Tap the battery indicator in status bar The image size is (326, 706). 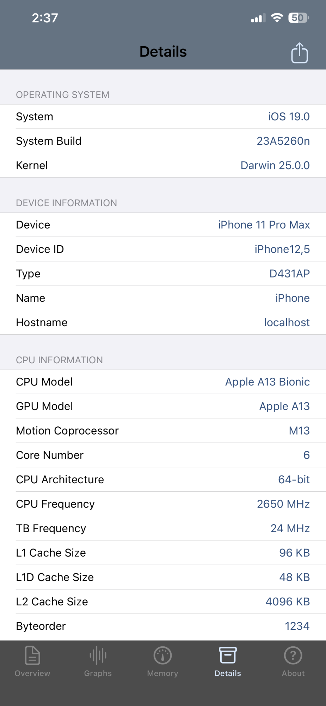[298, 18]
